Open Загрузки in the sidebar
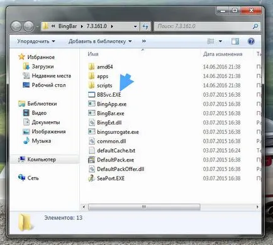The width and height of the screenshot is (273, 245). 43,67
